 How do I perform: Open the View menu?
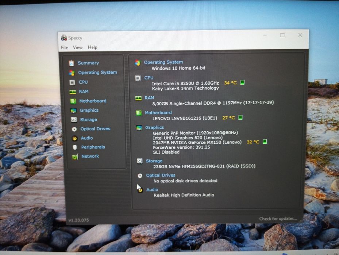(78, 47)
